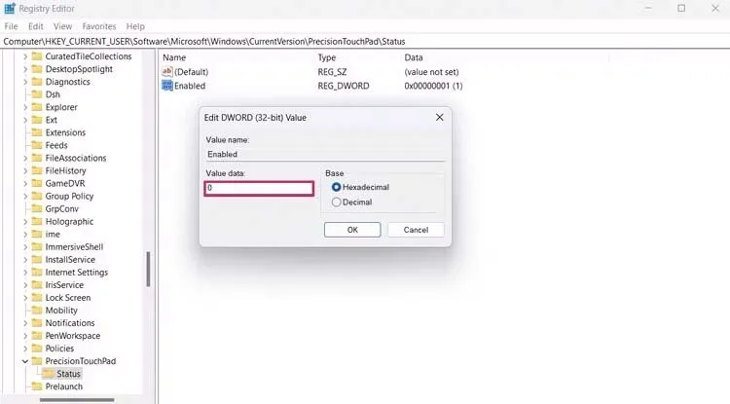Screen dimensions: 730x404
Task: Confirm the value with OK button
Action: pos(352,230)
